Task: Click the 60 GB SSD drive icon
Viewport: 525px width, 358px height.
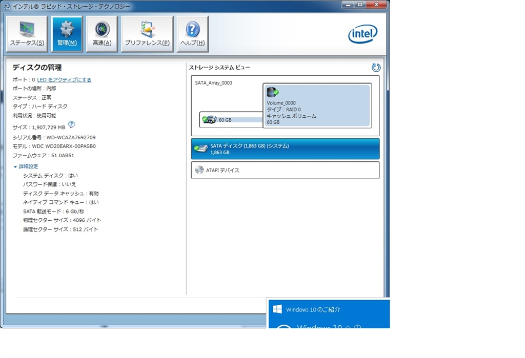Action: tap(210, 119)
